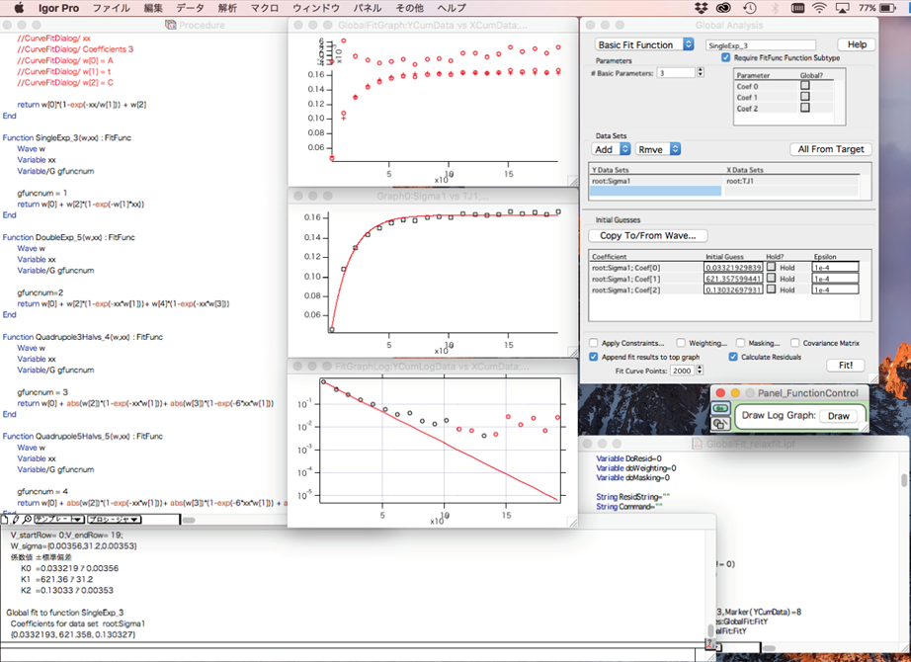Enable the Covariance Matrix checkbox

coord(795,343)
